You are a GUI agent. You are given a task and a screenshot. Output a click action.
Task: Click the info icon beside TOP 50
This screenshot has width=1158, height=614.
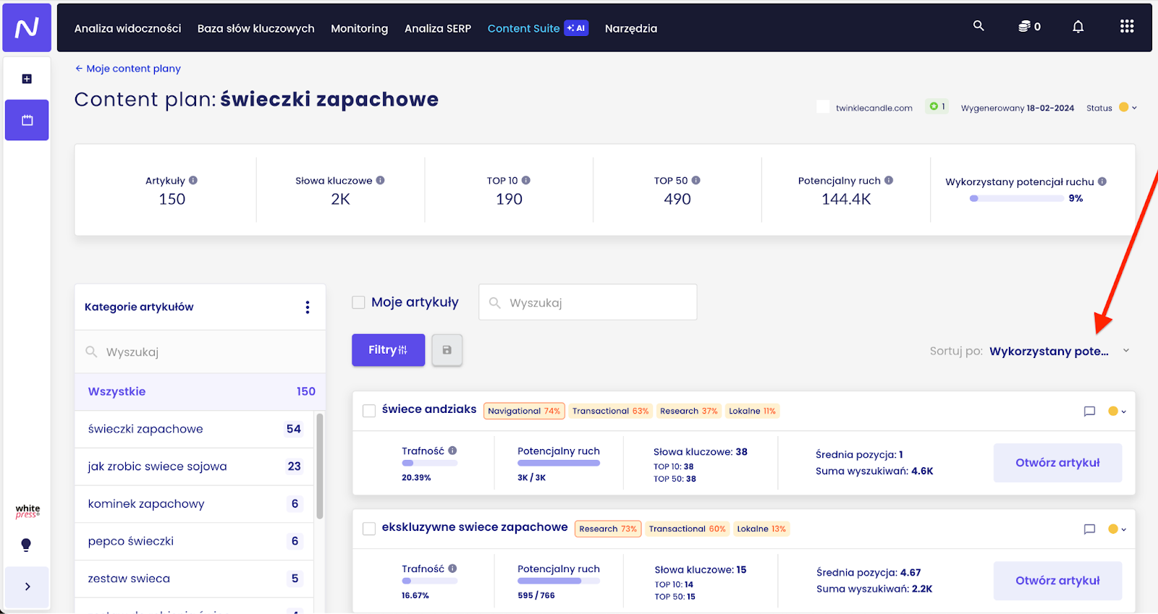(696, 181)
